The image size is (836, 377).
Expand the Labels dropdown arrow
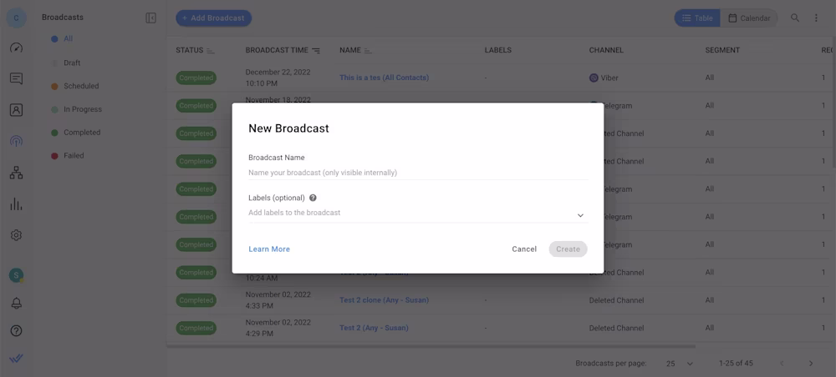click(581, 215)
